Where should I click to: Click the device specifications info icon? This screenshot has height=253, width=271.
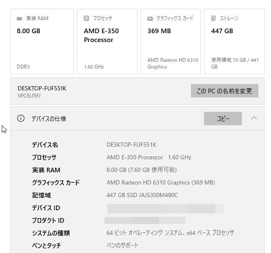click(x=21, y=119)
